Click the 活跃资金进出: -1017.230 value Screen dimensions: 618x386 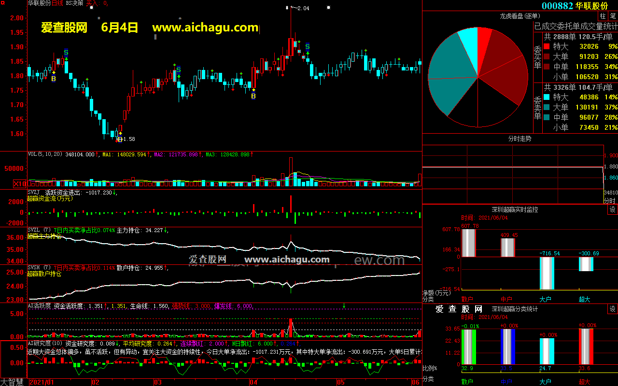pos(78,192)
